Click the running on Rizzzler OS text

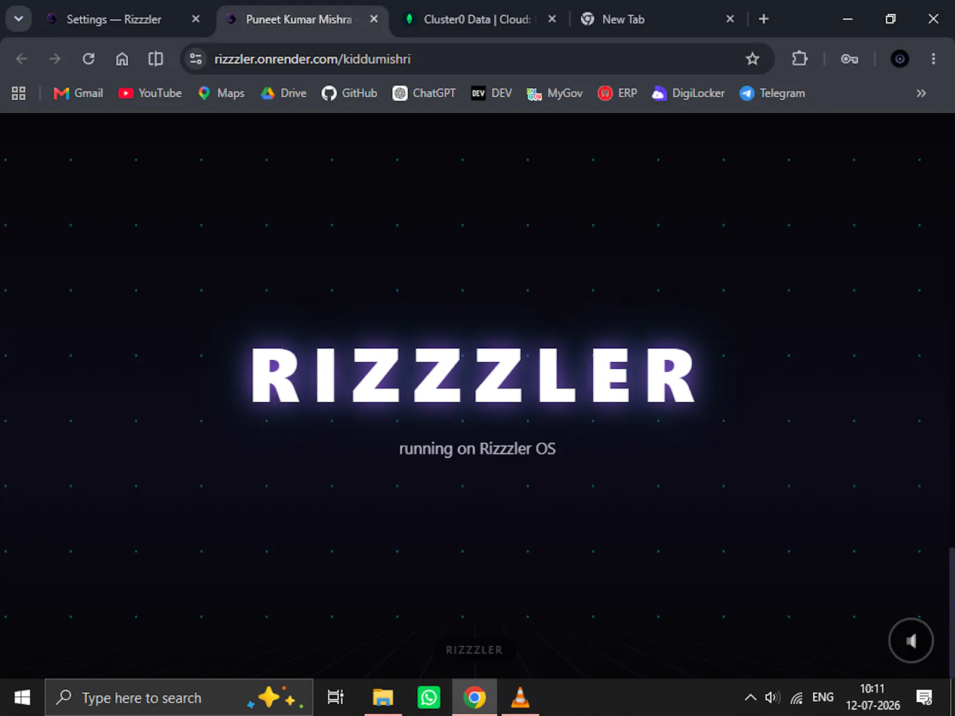point(478,449)
